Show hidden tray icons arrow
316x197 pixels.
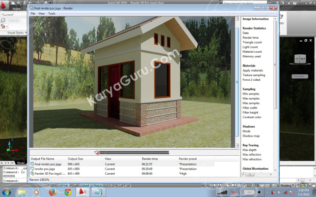[x=267, y=192]
